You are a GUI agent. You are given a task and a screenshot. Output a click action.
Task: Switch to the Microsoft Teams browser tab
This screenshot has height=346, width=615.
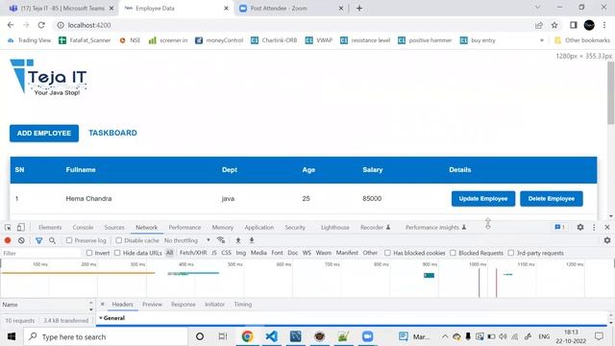tap(61, 9)
